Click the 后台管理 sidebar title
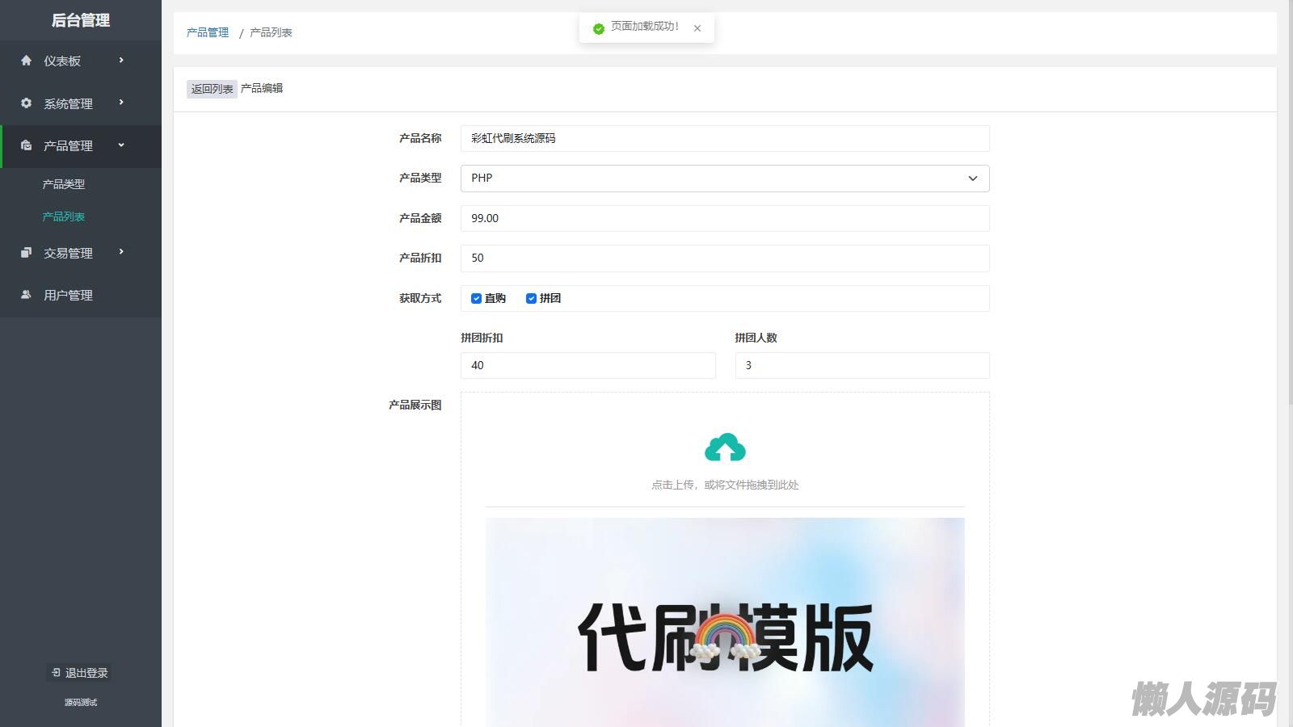Viewport: 1293px width, 727px height. [81, 20]
